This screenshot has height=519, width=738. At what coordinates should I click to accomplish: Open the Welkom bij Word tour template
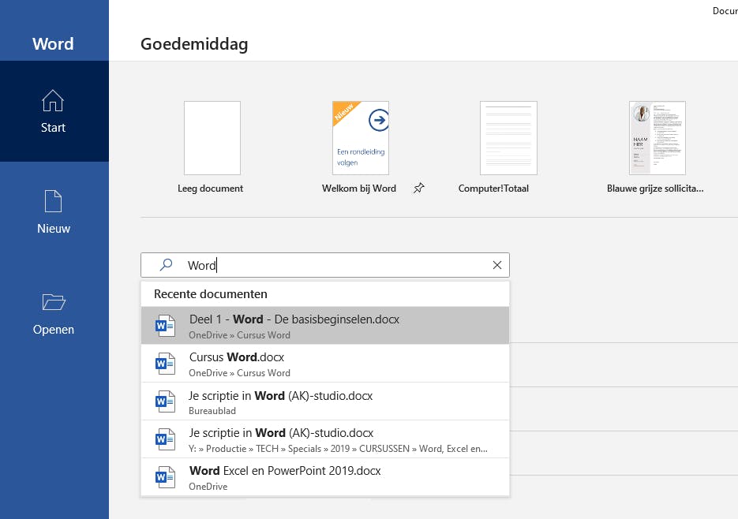coord(360,138)
